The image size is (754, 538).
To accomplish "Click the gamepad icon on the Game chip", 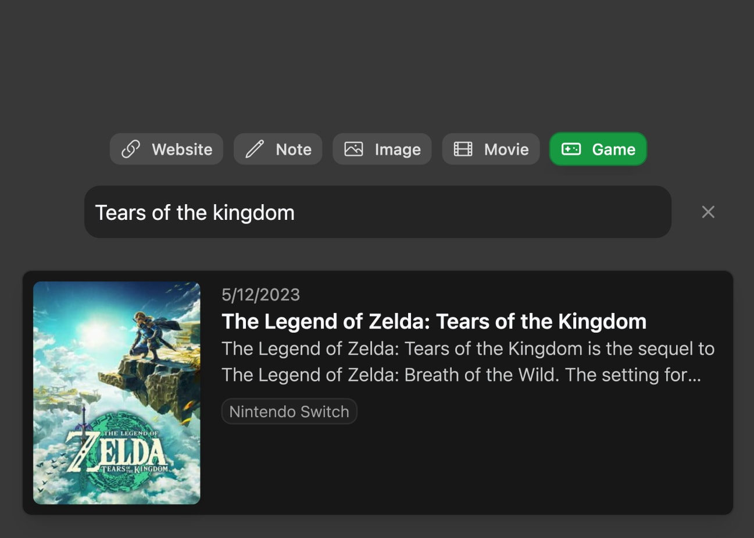I will tap(571, 149).
